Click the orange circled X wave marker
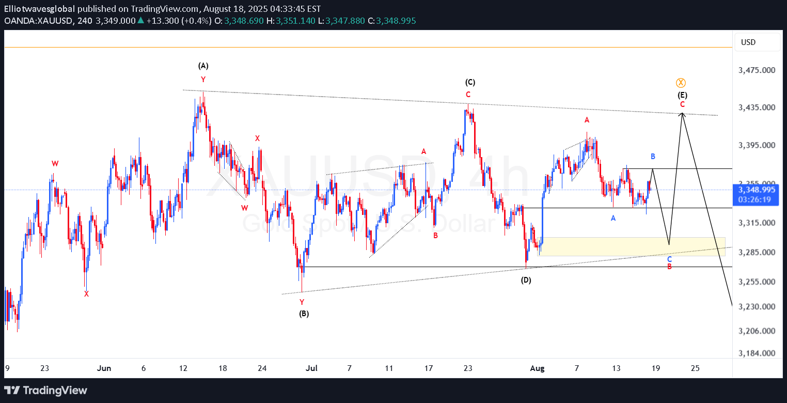 (681, 83)
